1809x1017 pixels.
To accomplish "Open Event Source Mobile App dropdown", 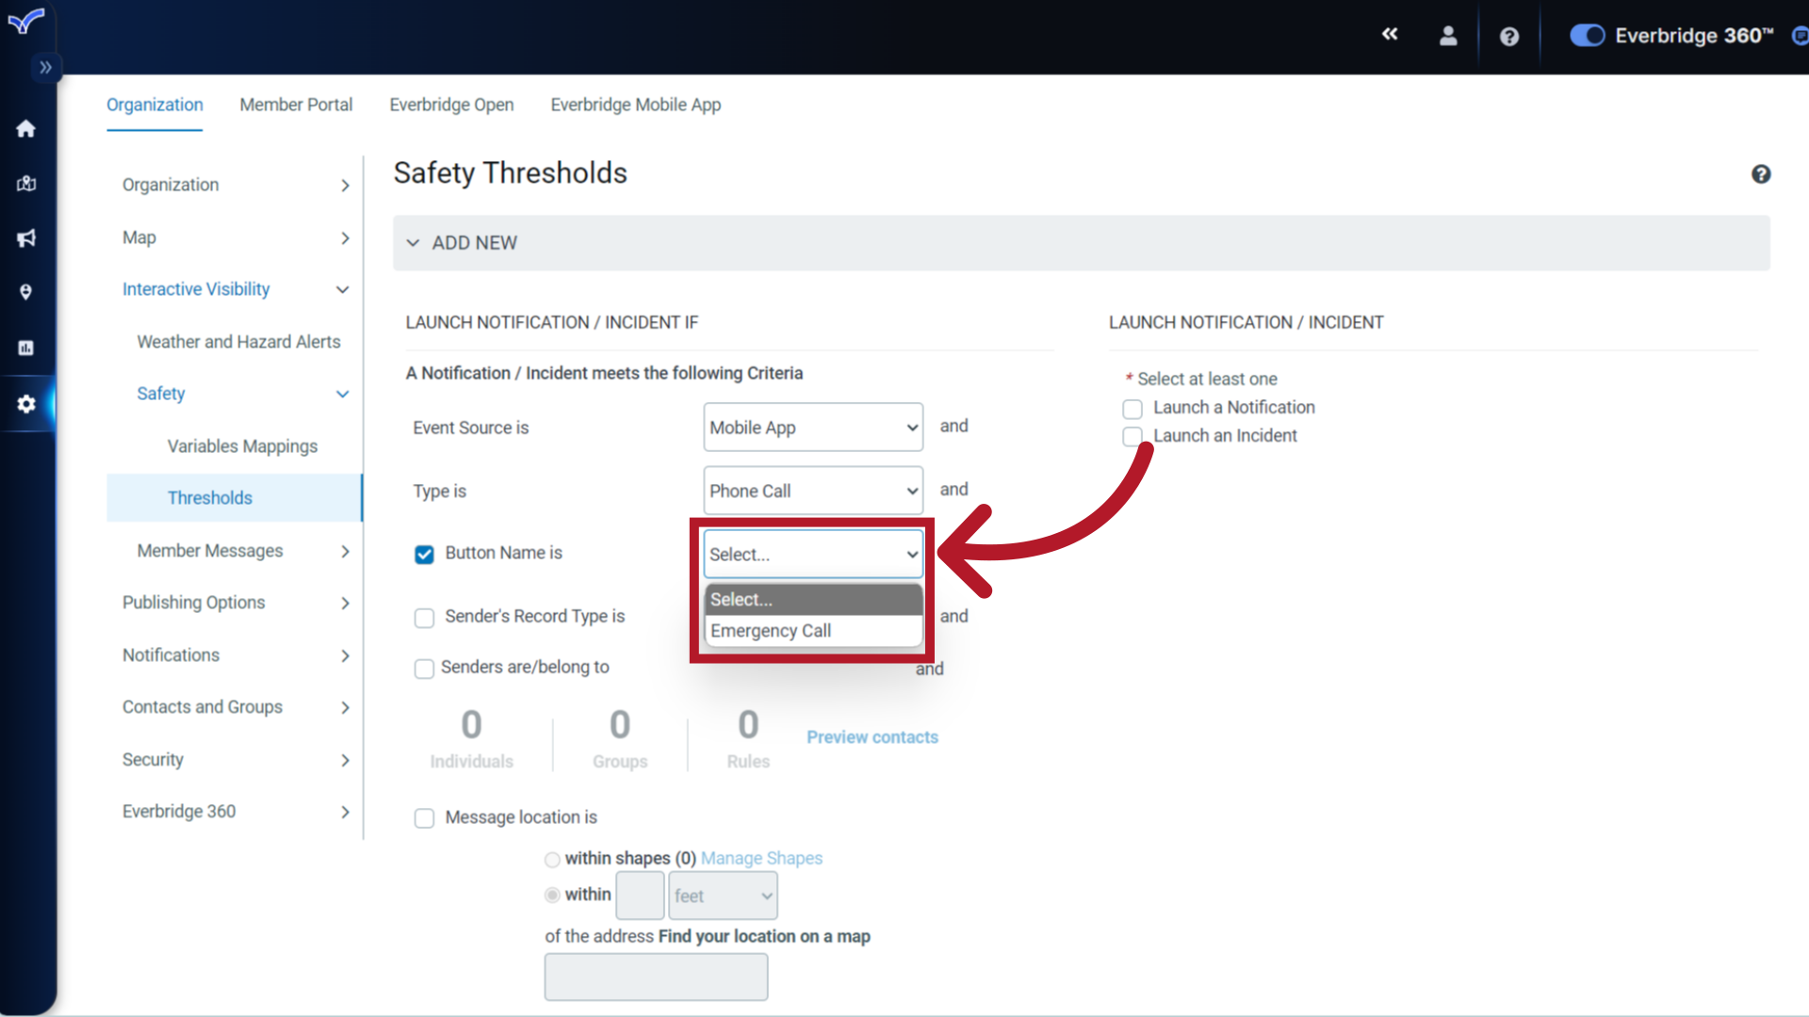I will pos(813,428).
